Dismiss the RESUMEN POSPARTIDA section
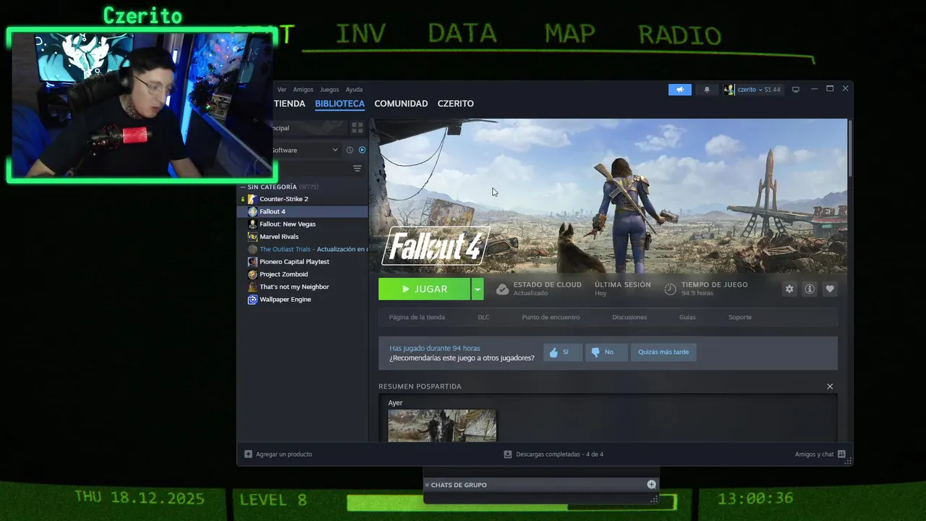The height and width of the screenshot is (521, 926). pyautogui.click(x=830, y=386)
